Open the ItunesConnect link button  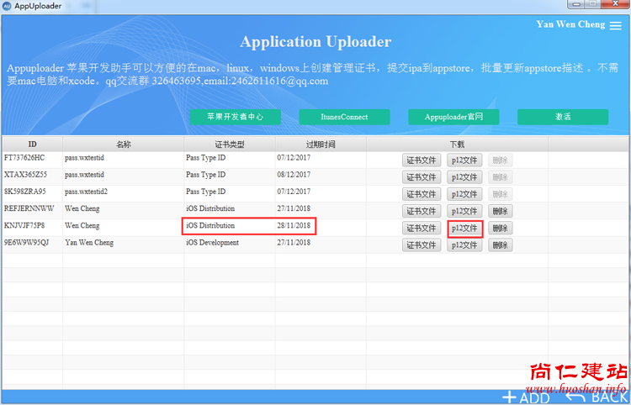coord(343,117)
